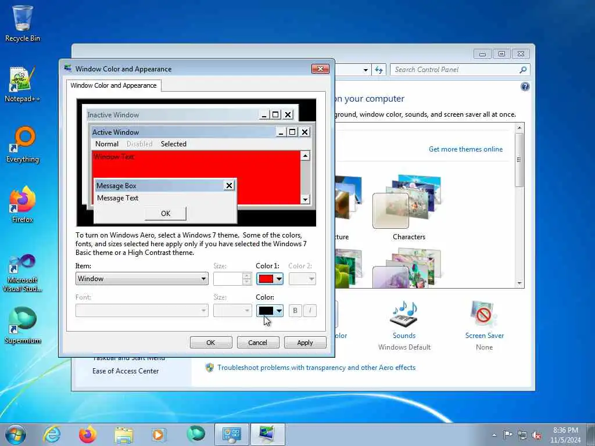Click the item Size spinner field
This screenshot has height=446, width=595.
pyautogui.click(x=232, y=279)
